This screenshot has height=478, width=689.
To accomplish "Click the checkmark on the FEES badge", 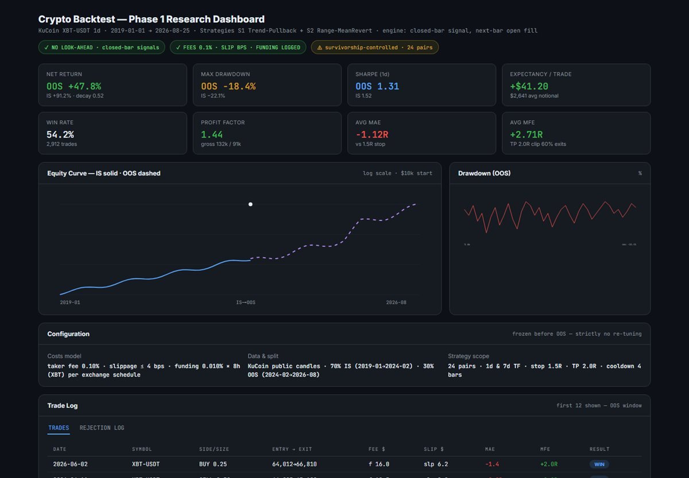I will click(178, 47).
